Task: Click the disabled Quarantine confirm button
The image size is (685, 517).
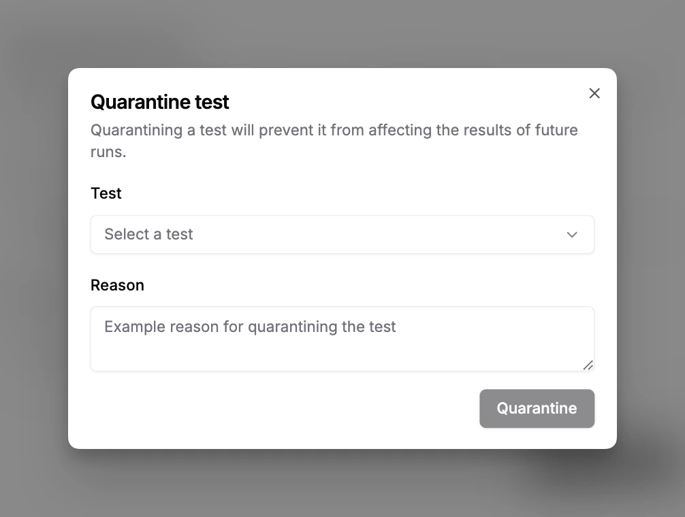Action: [537, 408]
